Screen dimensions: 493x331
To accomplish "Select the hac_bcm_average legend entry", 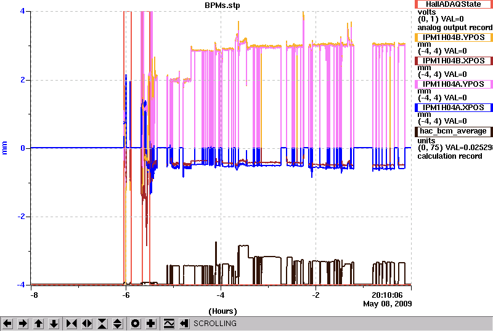I will [454, 131].
